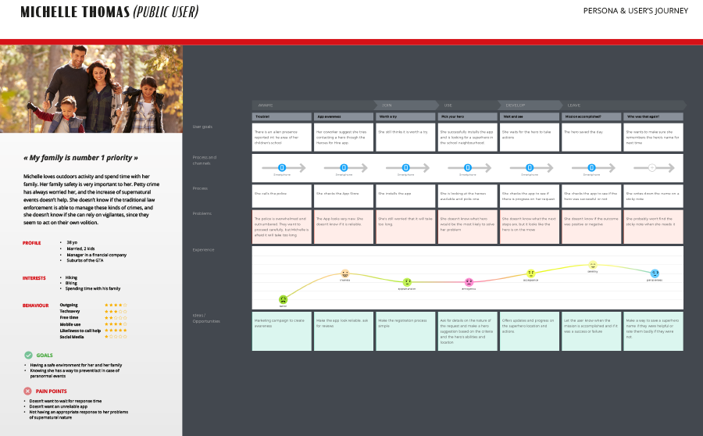Click the Problems row label
The height and width of the screenshot is (436, 703).
(x=202, y=213)
